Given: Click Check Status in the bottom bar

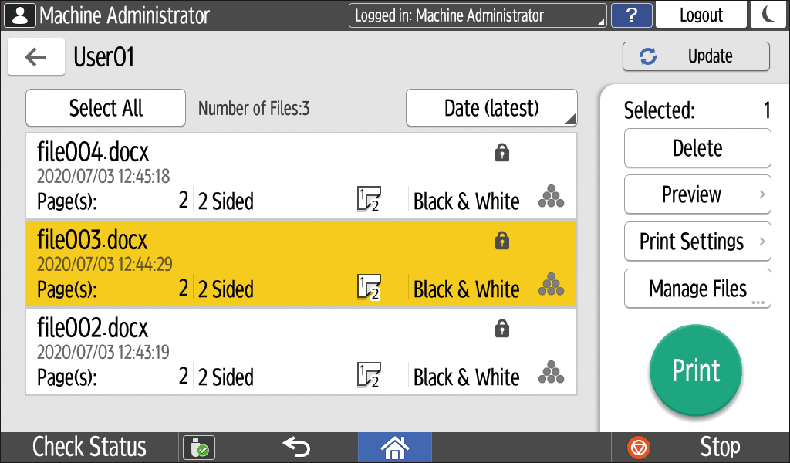Looking at the screenshot, I should coord(89,447).
